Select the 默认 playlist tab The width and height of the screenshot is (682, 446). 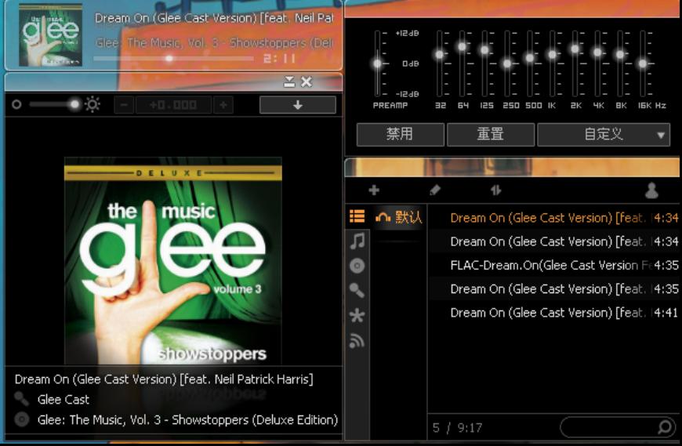399,216
